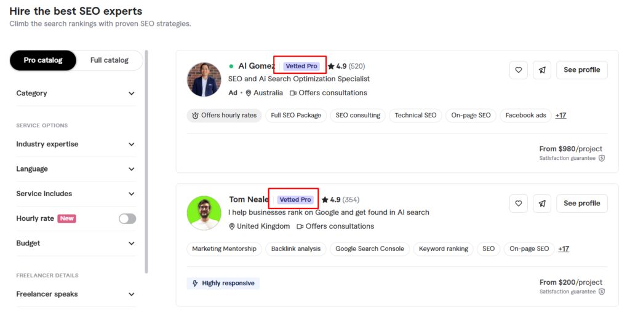
Task: Click the Vetted Pro badge next to Al Gomez
Action: pyautogui.click(x=301, y=66)
